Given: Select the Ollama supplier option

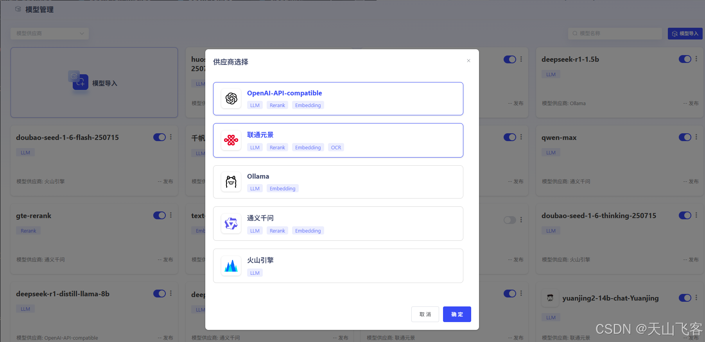Looking at the screenshot, I should point(338,182).
